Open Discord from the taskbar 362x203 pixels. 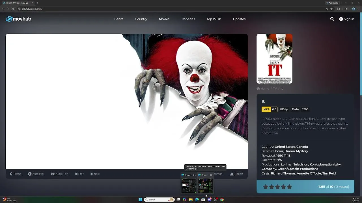[x=209, y=200]
